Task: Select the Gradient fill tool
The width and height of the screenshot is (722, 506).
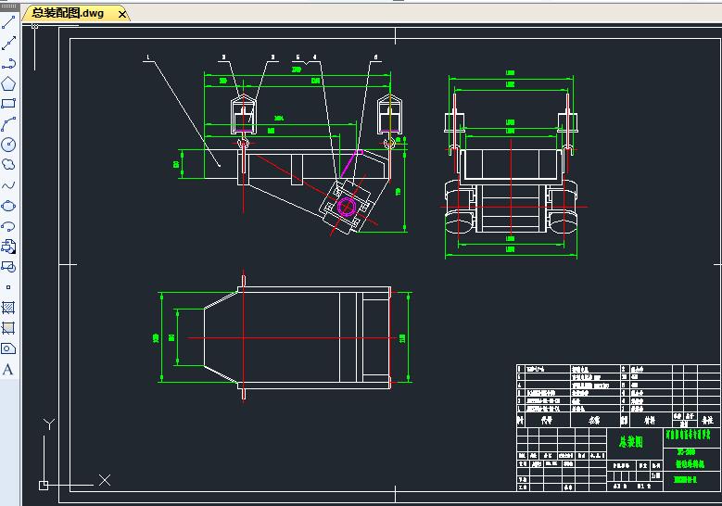Action: 8,328
